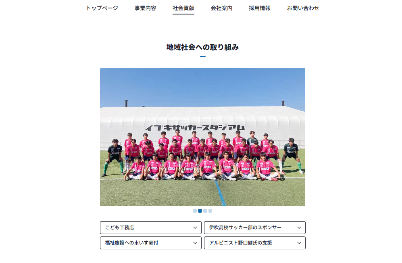The image size is (402, 263).
Task: Visit the 採用情報 page
Action: pyautogui.click(x=259, y=8)
